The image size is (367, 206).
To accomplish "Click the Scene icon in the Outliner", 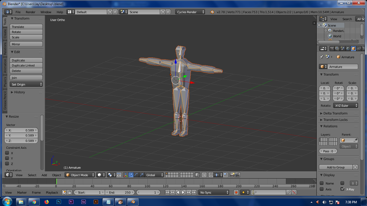I will tap(325, 25).
